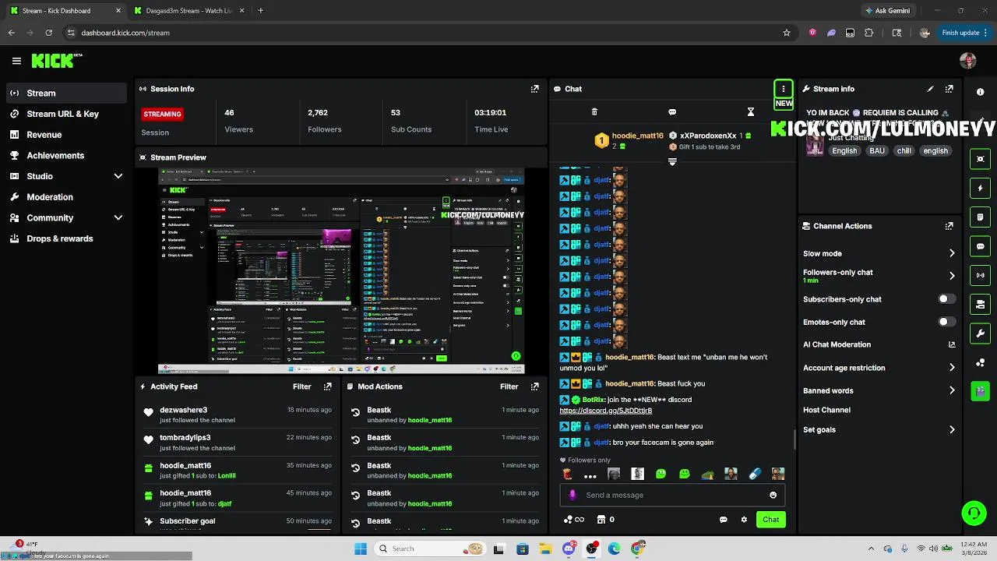Click the chat bubble icon beside the gear
Viewport: 997px width, 561px height.
point(723,520)
